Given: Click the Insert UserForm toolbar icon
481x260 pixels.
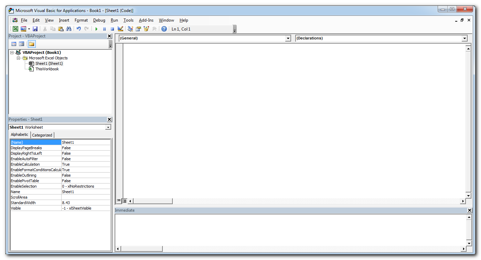Looking at the screenshot, I should click(23, 29).
